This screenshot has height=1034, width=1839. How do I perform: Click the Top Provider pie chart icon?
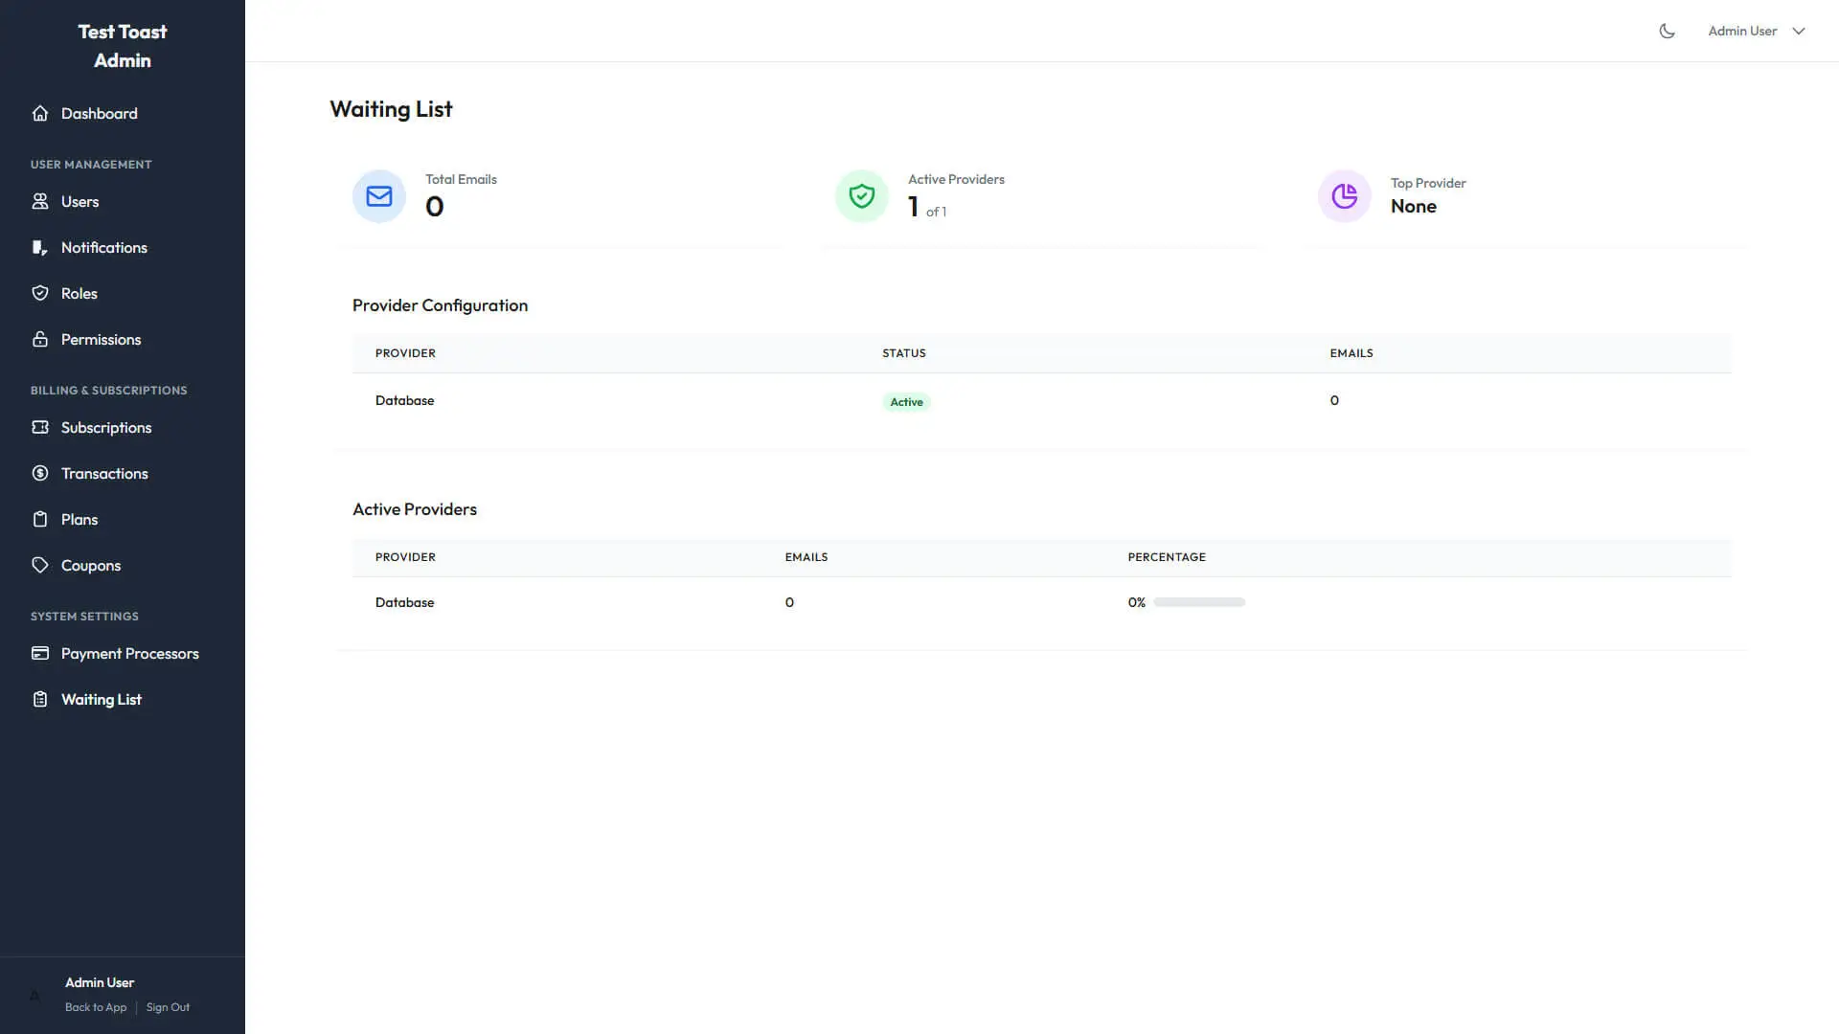coord(1344,195)
